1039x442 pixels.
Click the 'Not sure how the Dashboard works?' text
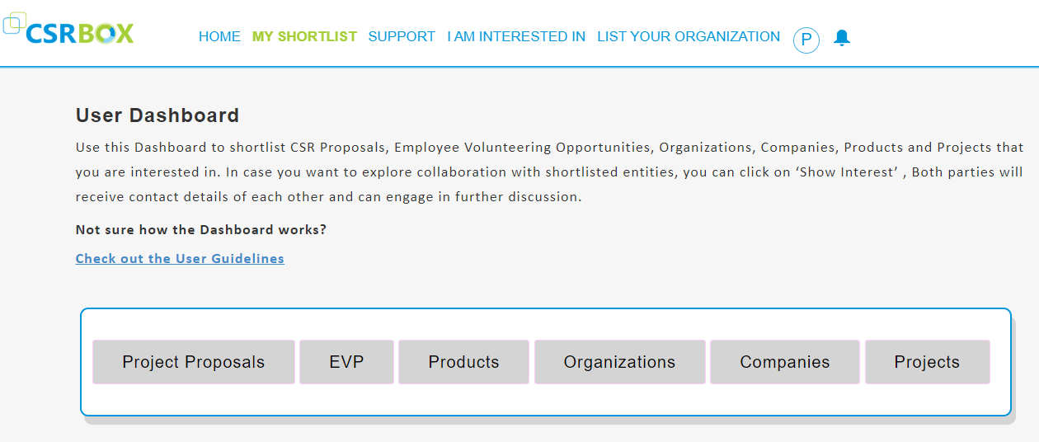point(200,230)
